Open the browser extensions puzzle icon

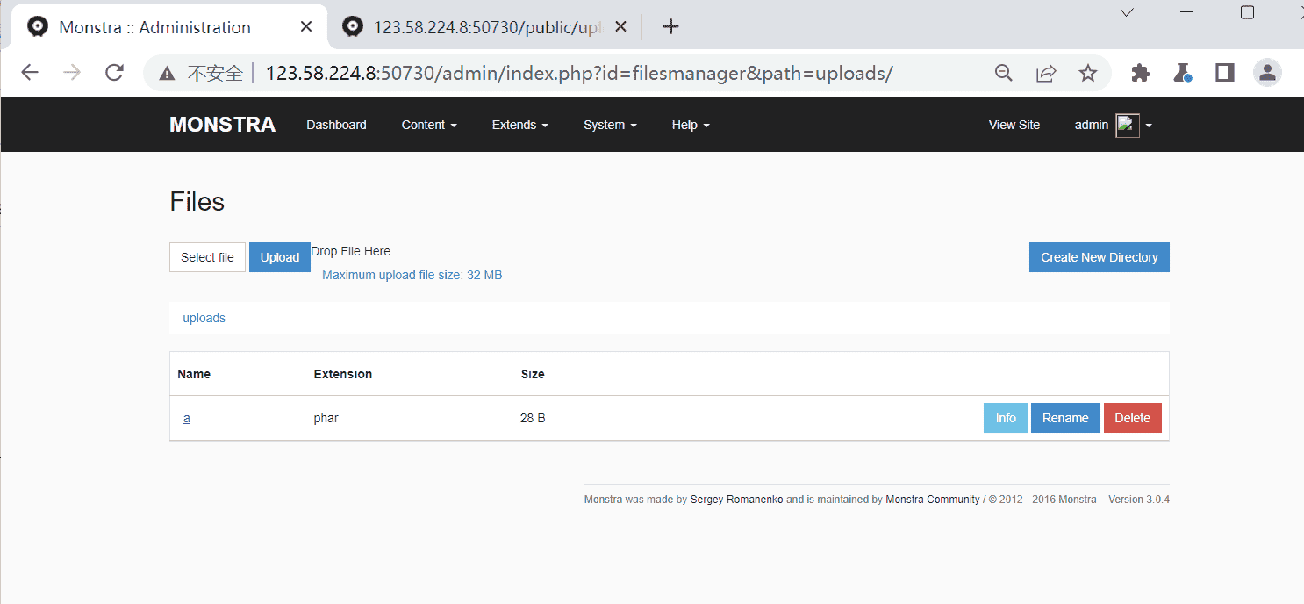point(1140,73)
